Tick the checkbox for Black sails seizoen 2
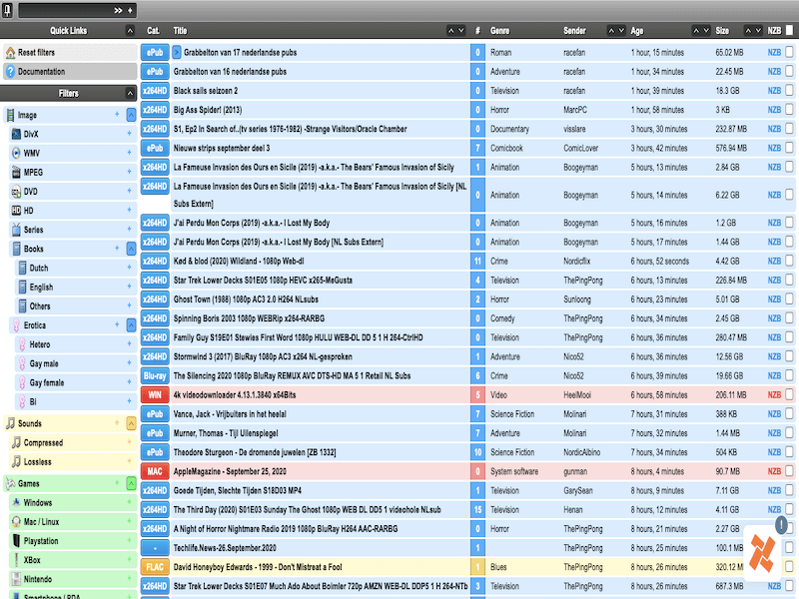799x599 pixels. point(789,91)
